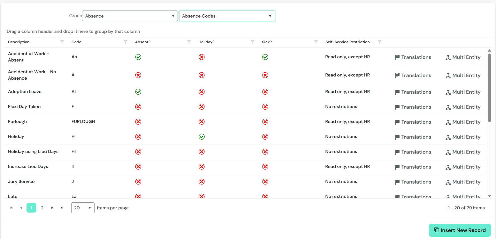Go to last page of results
496x239 pixels.
pyautogui.click(x=62, y=208)
